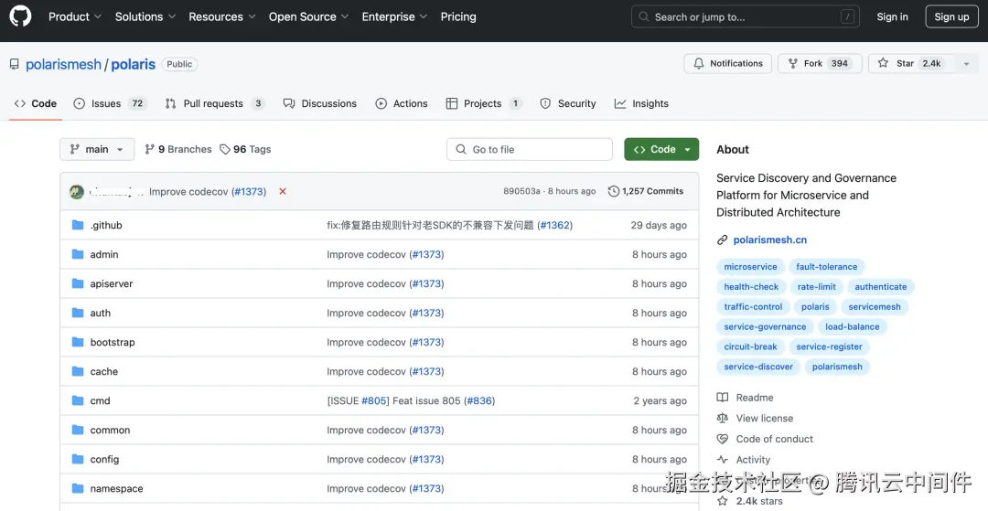Image resolution: width=988 pixels, height=511 pixels.
Task: Focus the Search or jump to field
Action: point(746,17)
